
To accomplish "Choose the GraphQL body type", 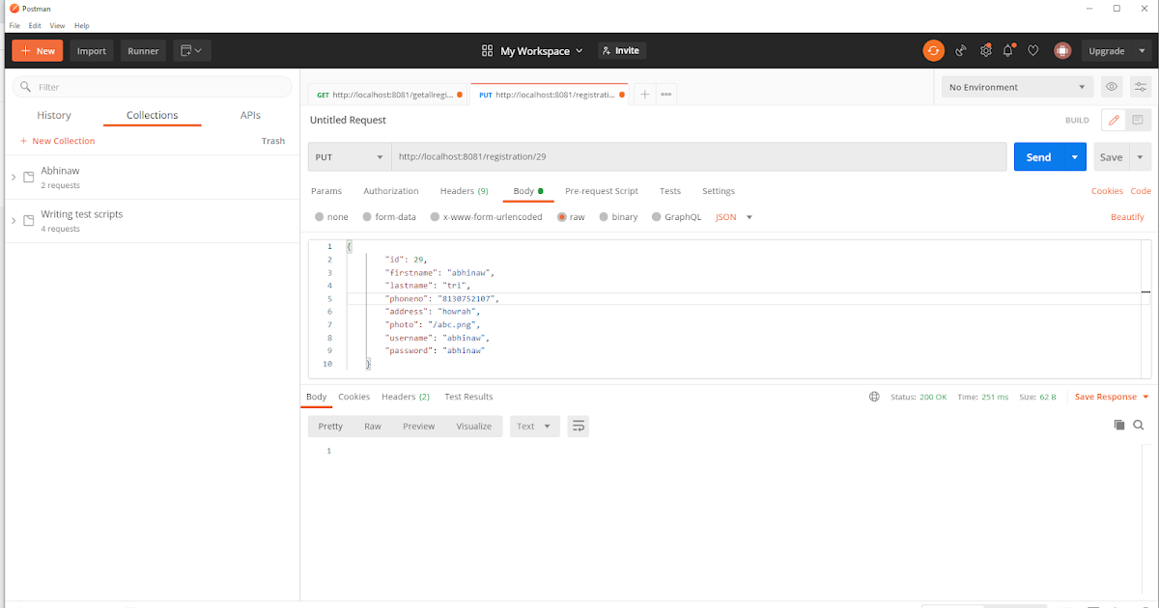I will coord(655,216).
